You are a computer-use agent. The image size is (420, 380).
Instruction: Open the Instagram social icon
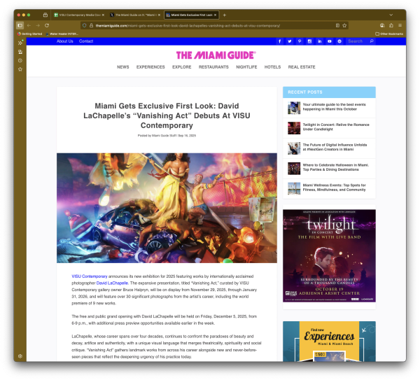(309, 41)
